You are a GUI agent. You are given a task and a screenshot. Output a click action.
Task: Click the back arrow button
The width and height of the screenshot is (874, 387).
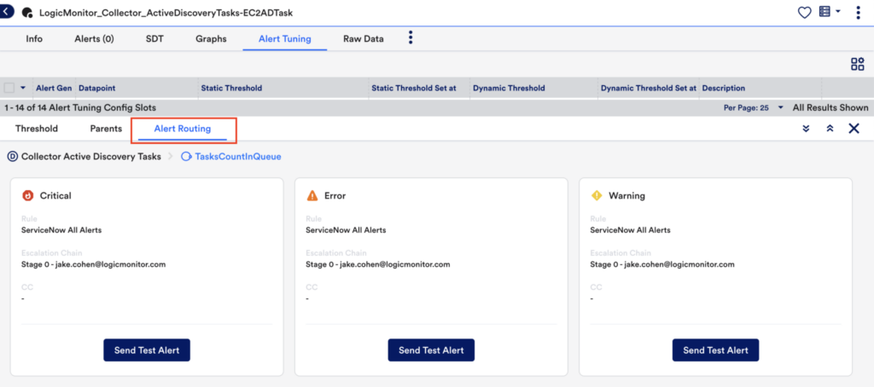[6, 11]
